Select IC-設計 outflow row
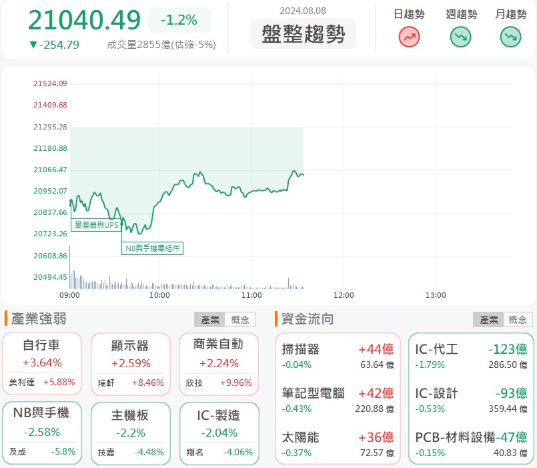 (x=471, y=401)
